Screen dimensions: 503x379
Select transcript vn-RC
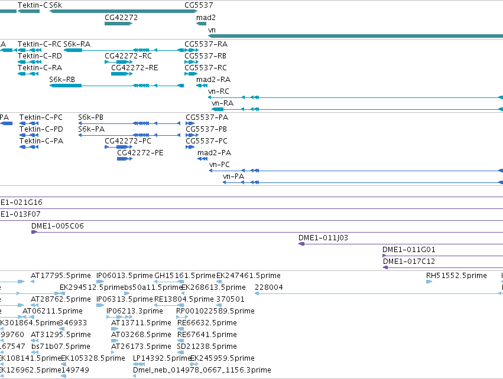pos(355,98)
